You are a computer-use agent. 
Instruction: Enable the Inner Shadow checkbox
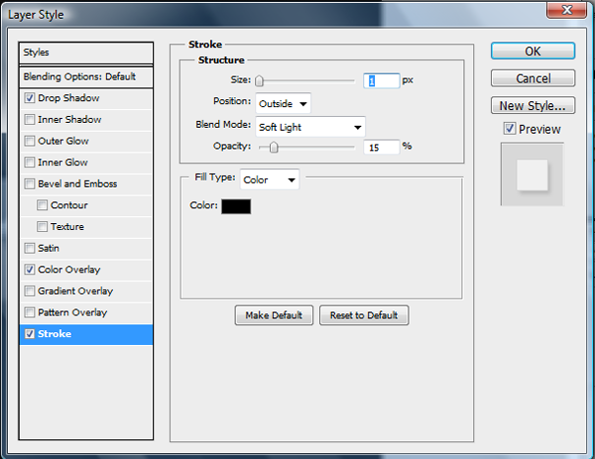pos(29,120)
